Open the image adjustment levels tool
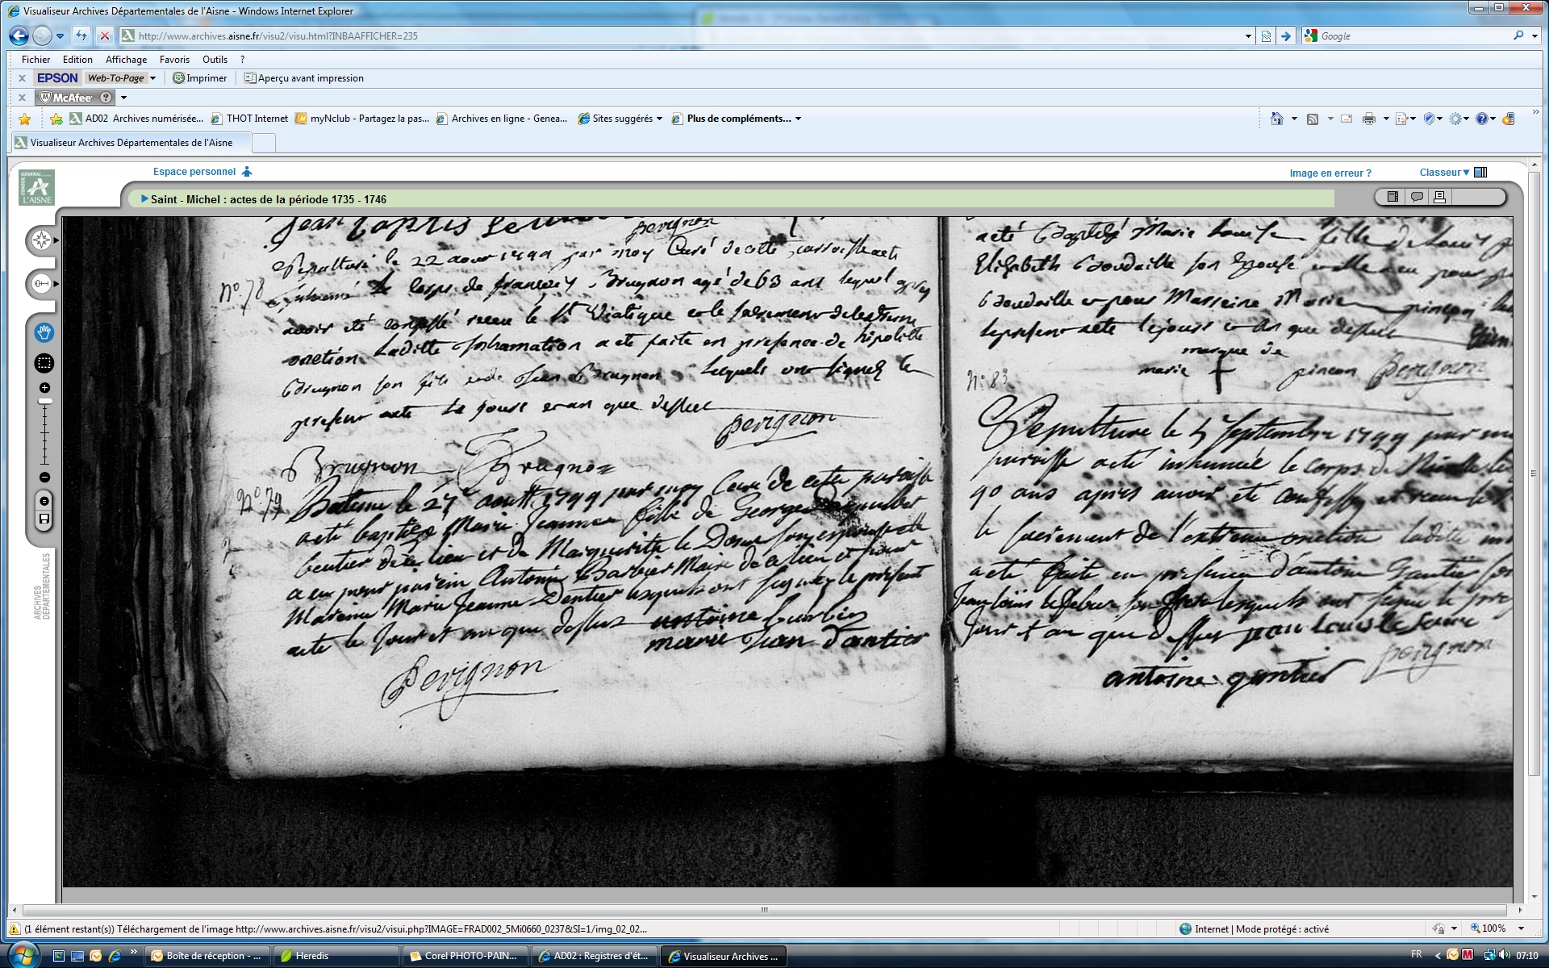Screen dimensions: 1549x968 pos(41,284)
